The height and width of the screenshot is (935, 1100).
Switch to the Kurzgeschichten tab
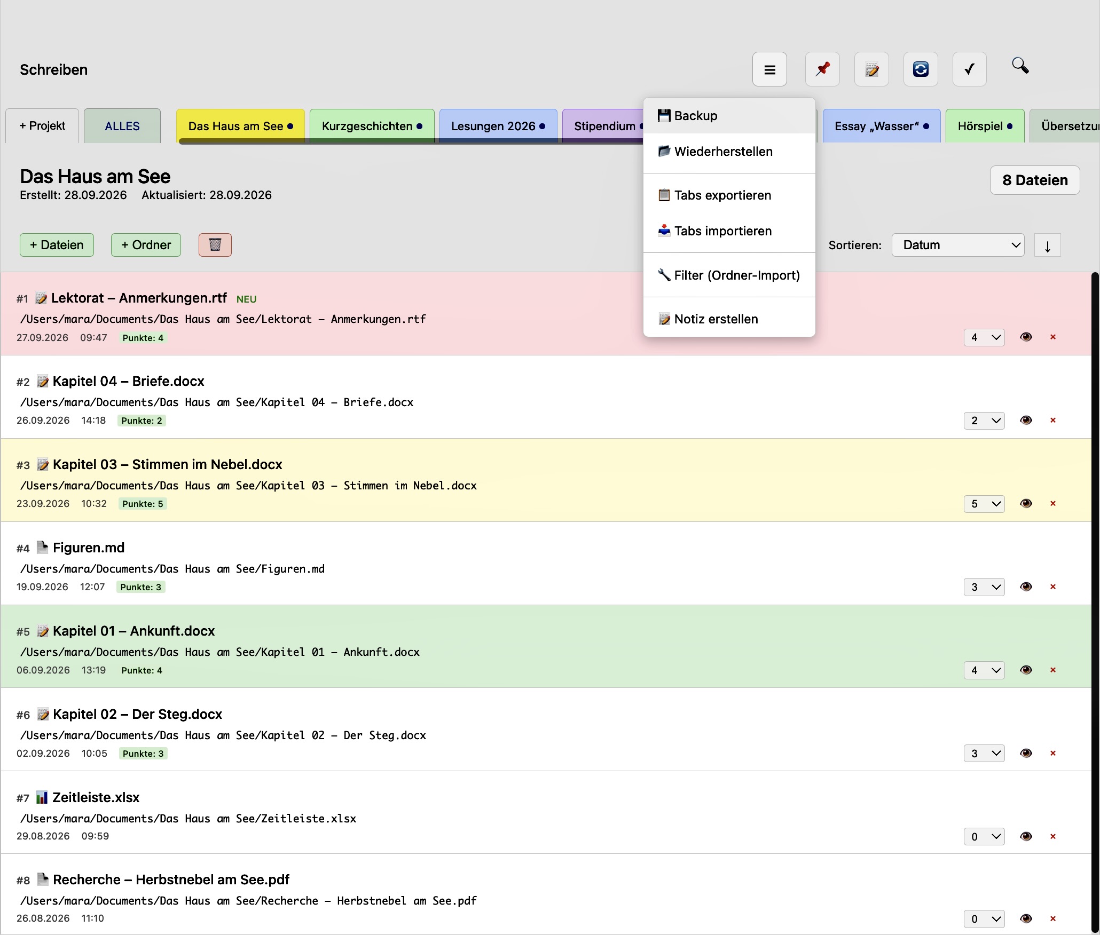coord(372,126)
